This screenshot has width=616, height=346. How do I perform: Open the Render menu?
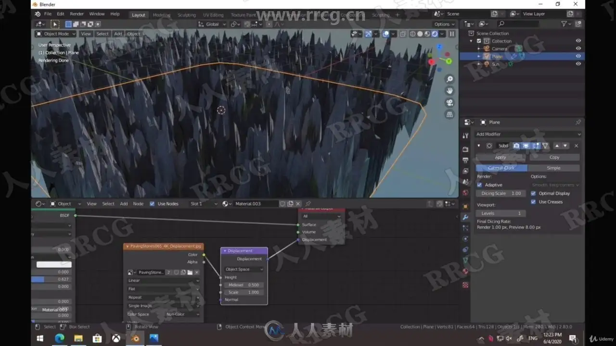(77, 14)
